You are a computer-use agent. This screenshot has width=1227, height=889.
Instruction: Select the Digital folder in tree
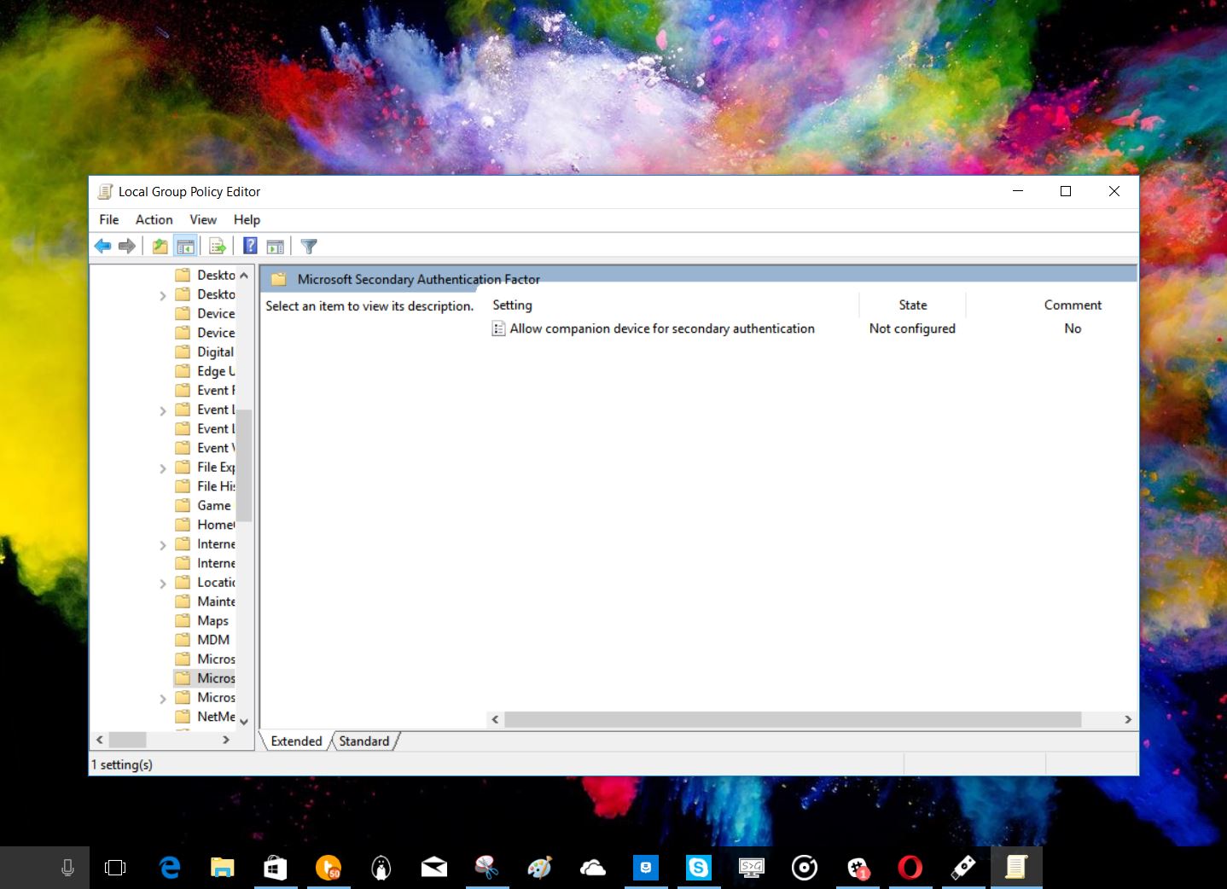tap(205, 352)
